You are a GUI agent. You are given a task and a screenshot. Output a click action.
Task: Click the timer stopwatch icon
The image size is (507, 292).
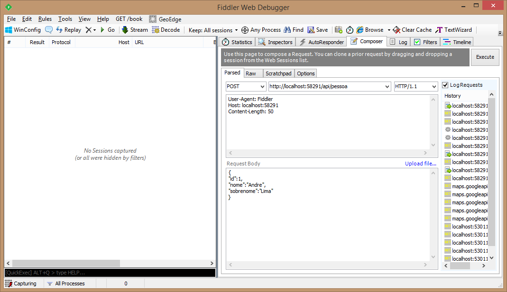point(350,30)
